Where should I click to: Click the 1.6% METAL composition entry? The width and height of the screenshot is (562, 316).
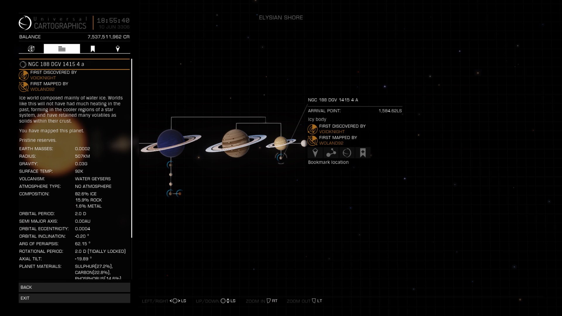pyautogui.click(x=88, y=206)
